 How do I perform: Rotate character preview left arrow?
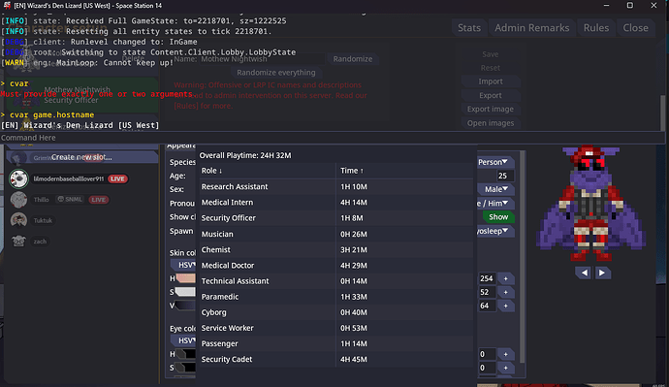(584, 273)
